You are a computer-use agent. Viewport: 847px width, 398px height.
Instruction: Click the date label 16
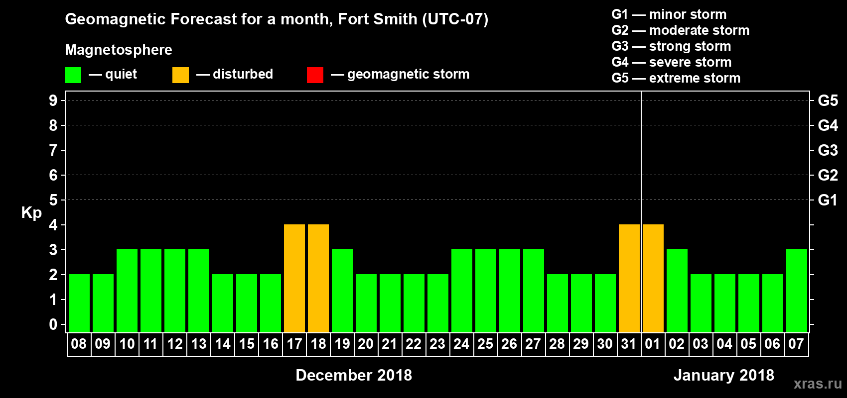tap(271, 344)
